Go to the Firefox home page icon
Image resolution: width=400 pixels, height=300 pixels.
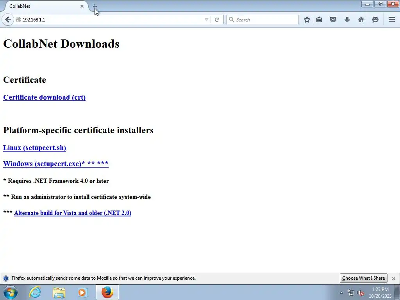point(361,20)
